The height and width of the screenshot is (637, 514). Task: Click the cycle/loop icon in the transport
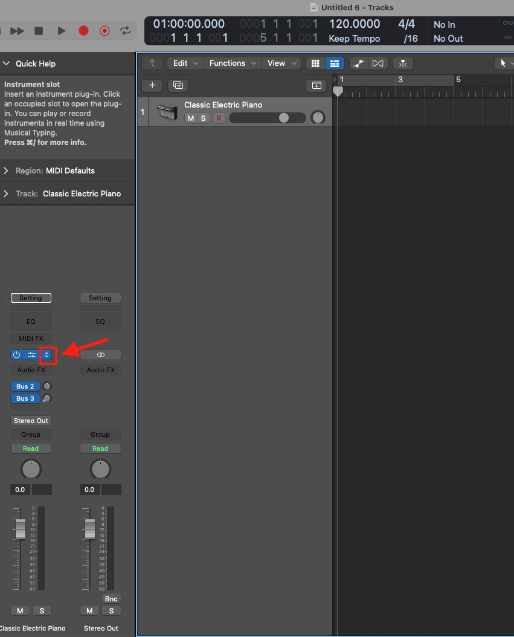[x=124, y=30]
